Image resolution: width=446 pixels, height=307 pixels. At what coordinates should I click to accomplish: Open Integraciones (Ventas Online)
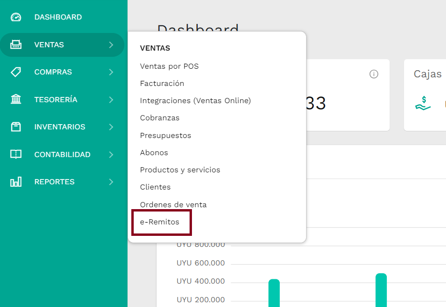(x=195, y=101)
